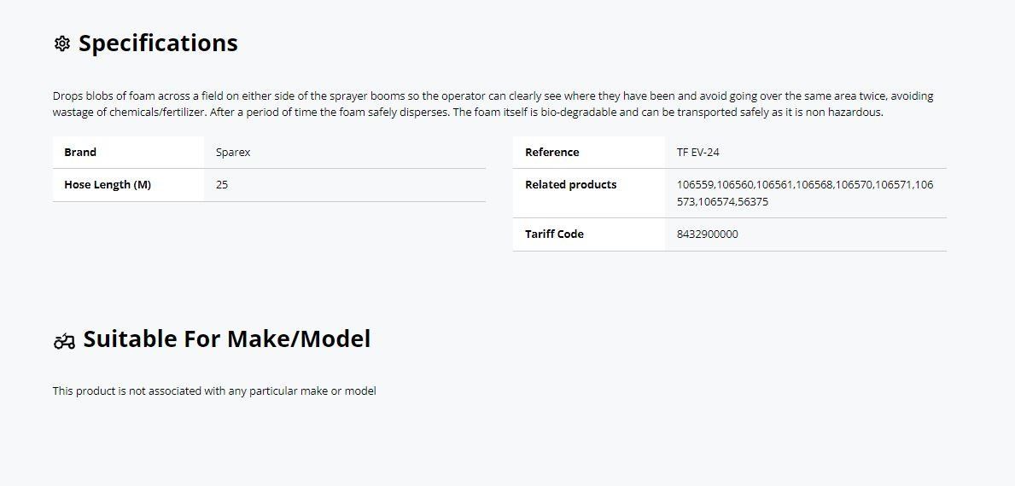Click the Brand label cell
The image size is (1015, 486).
(128, 153)
